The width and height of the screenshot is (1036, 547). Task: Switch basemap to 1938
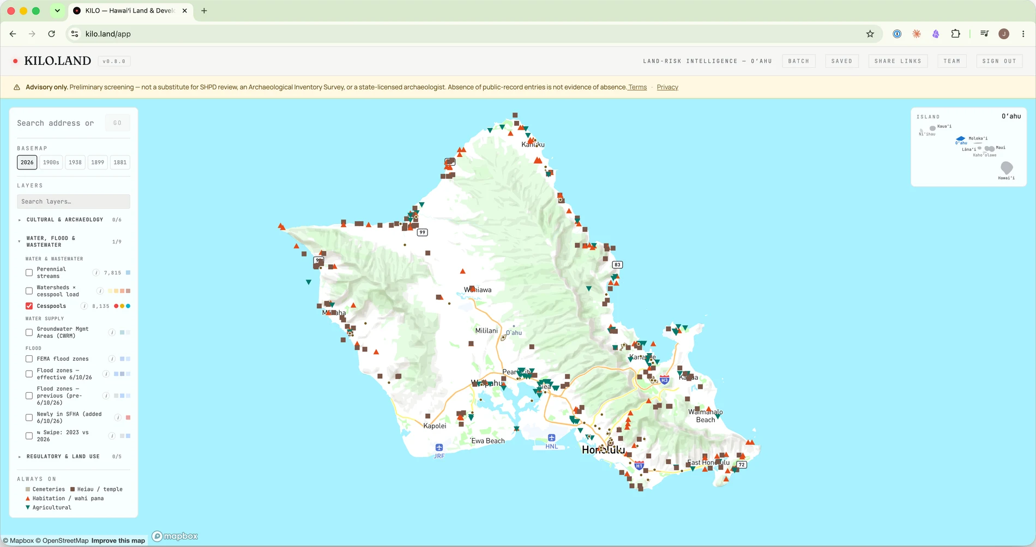click(x=75, y=162)
